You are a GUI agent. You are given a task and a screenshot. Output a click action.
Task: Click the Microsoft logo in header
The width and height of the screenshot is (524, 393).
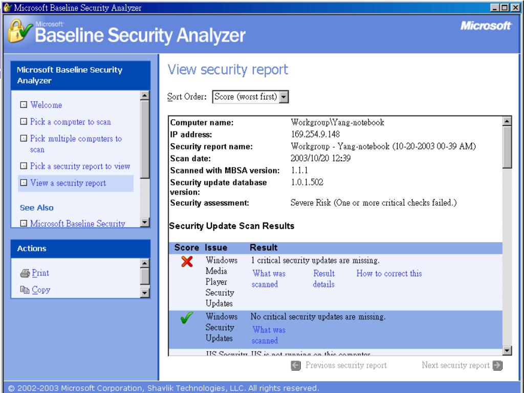click(x=486, y=26)
